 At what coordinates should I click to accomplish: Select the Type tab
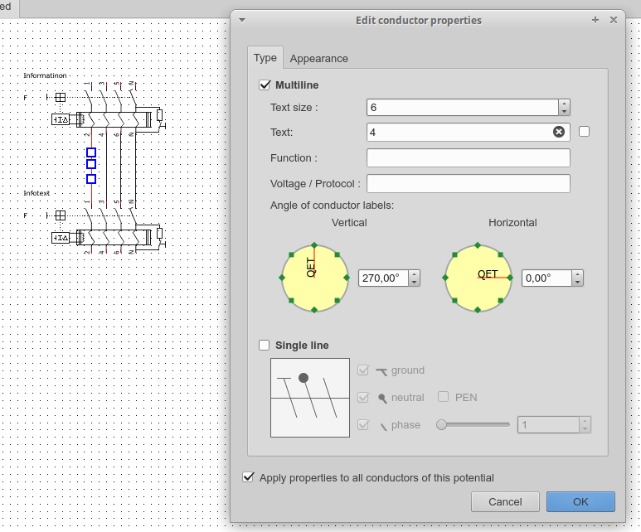pos(265,58)
